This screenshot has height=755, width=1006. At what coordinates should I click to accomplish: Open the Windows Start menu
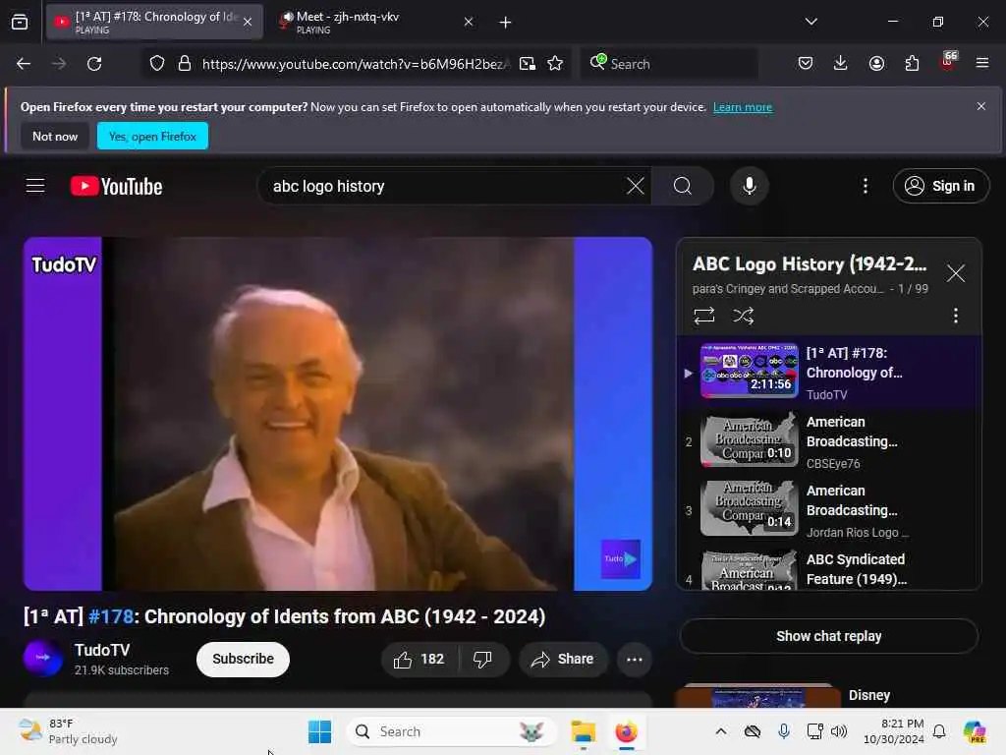pos(319,731)
